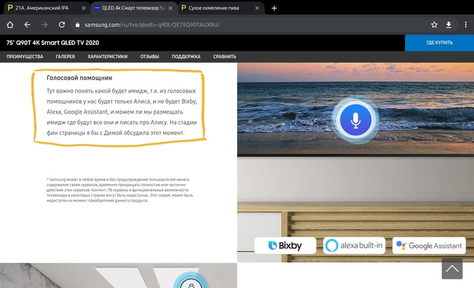The image size is (474, 288).
Task: Click the browser home icon
Action: pyautogui.click(x=10, y=24)
